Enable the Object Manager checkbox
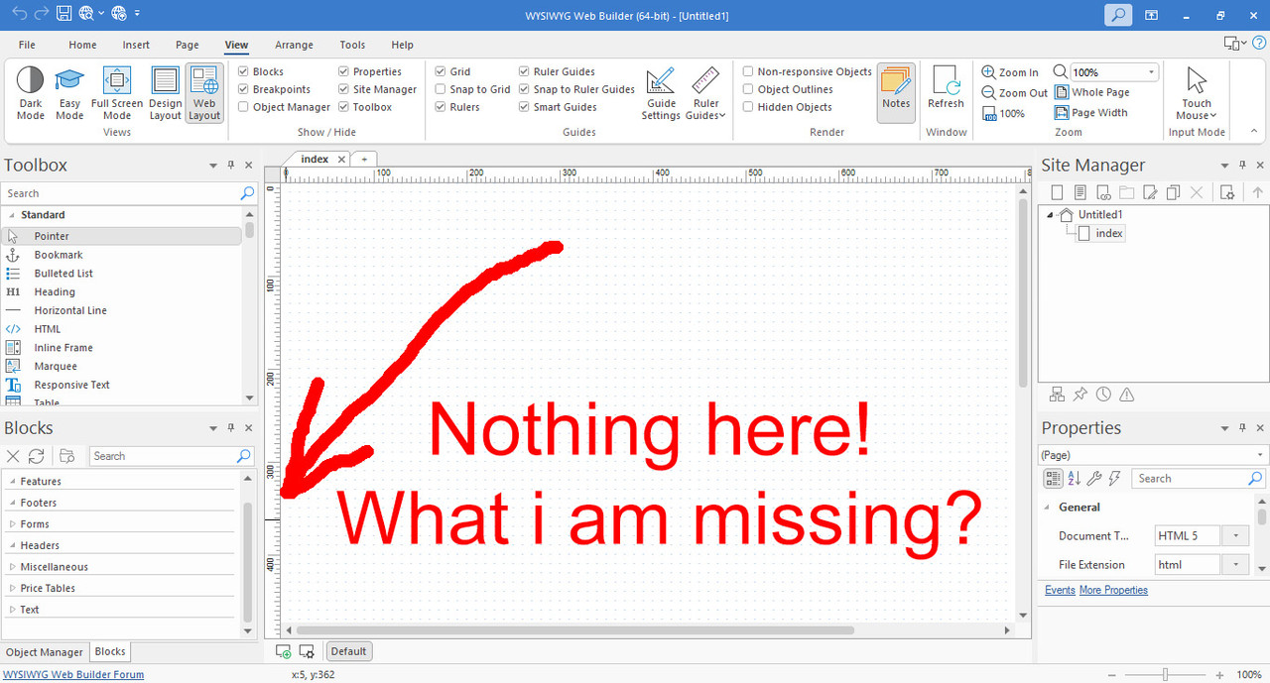1270x683 pixels. click(x=243, y=107)
